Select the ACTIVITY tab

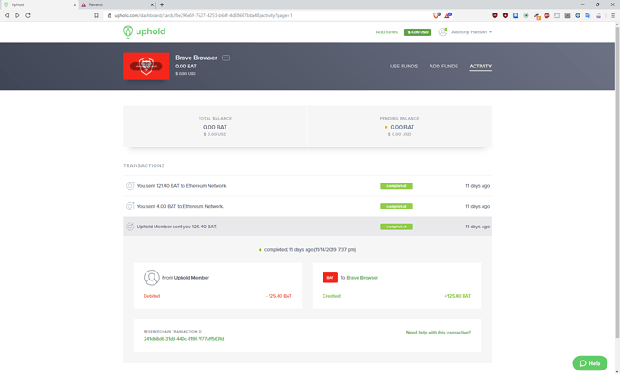click(481, 67)
